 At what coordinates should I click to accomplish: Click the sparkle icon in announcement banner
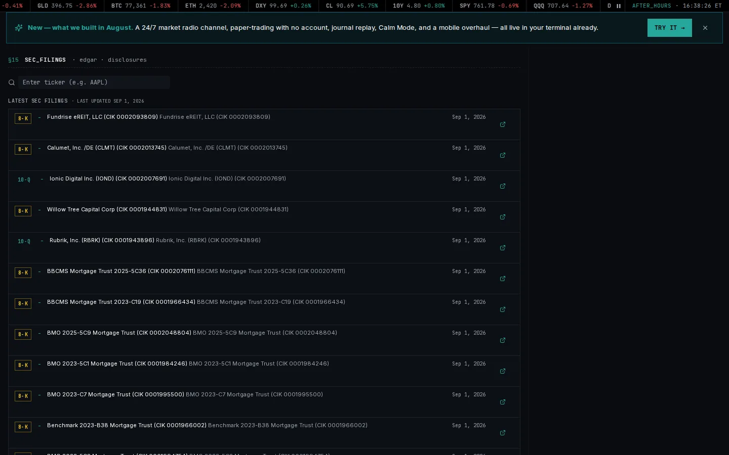19,28
